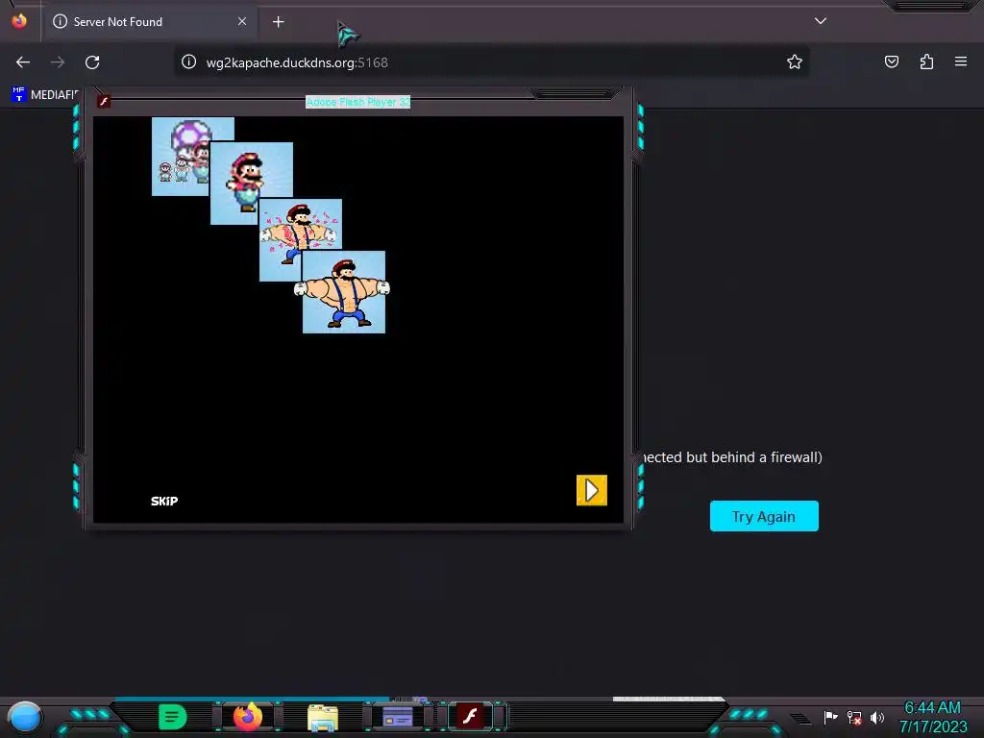This screenshot has width=984, height=738.
Task: Click the volume speaker tray icon
Action: point(877,717)
